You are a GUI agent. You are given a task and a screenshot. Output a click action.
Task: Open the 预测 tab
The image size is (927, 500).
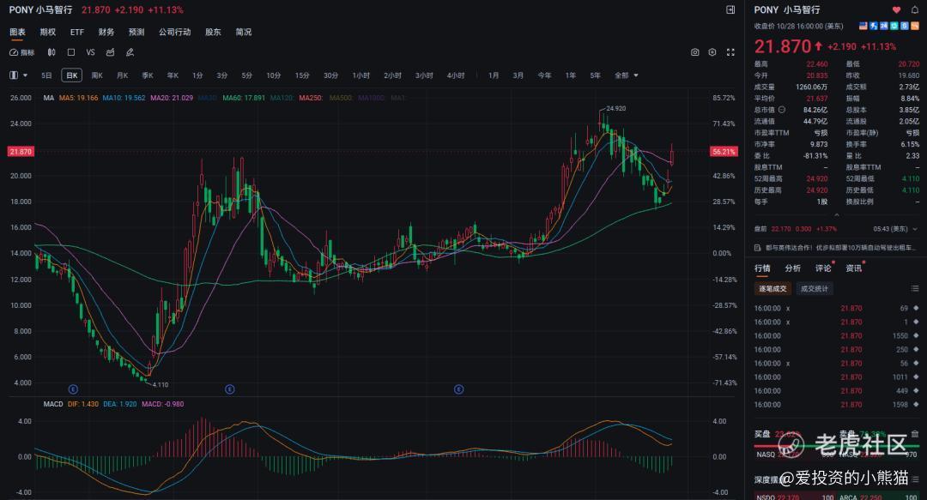click(x=136, y=32)
